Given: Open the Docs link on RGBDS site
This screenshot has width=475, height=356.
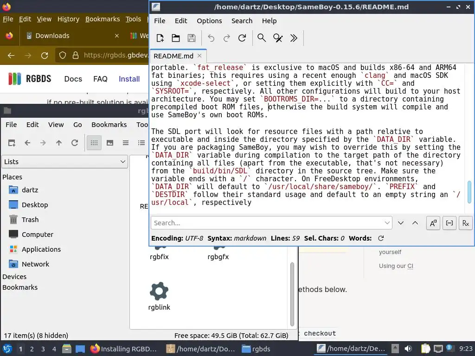Looking at the screenshot, I should click(x=73, y=79).
